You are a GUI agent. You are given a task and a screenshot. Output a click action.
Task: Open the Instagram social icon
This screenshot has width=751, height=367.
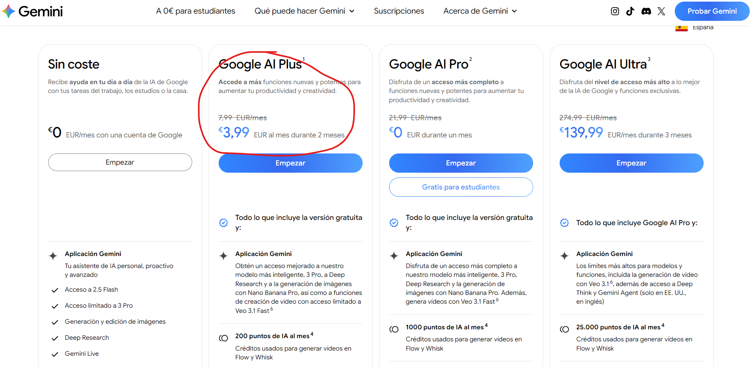(x=615, y=11)
